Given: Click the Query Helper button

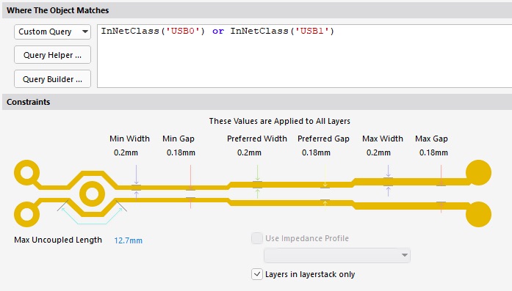Looking at the screenshot, I should 52,55.
